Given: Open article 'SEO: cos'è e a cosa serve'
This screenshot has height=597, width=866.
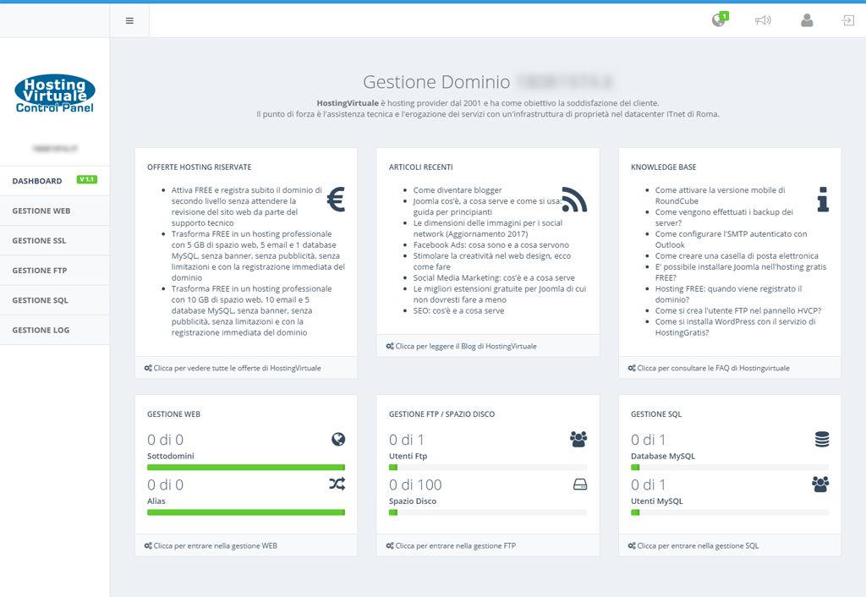Looking at the screenshot, I should pyautogui.click(x=458, y=310).
